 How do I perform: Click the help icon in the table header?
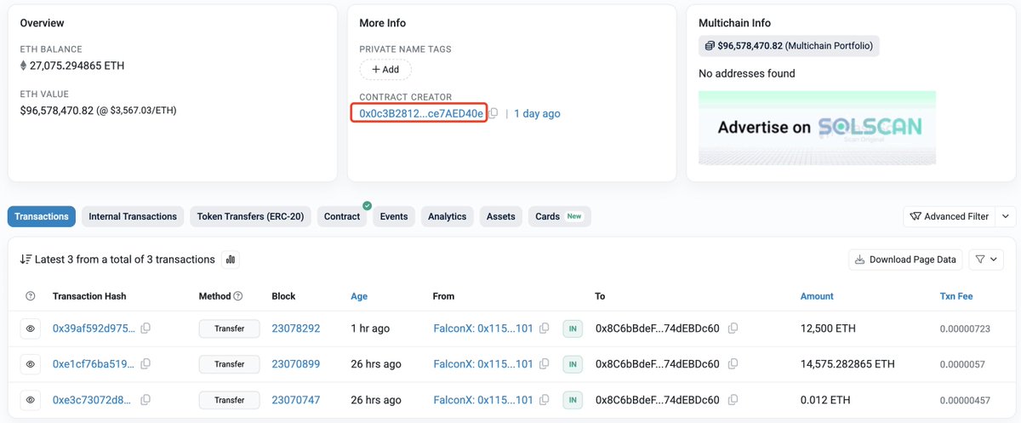pos(31,296)
